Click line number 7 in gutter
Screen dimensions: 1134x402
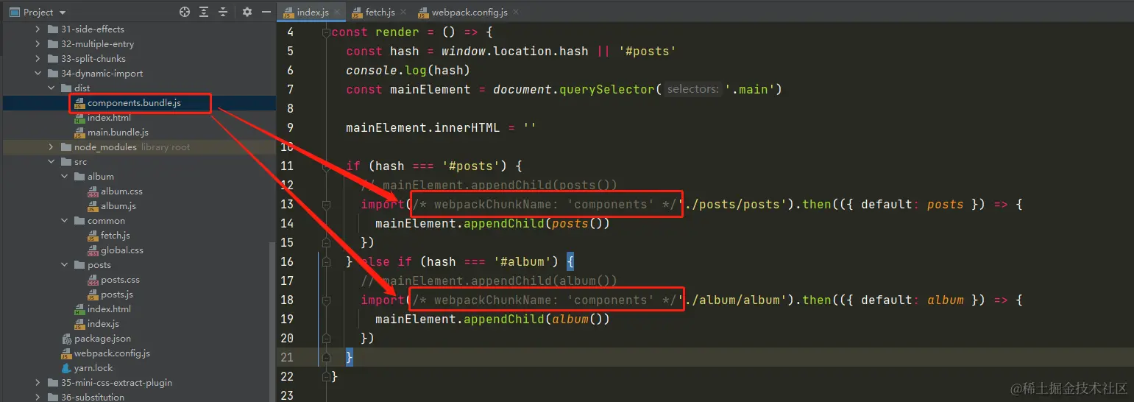pos(290,90)
